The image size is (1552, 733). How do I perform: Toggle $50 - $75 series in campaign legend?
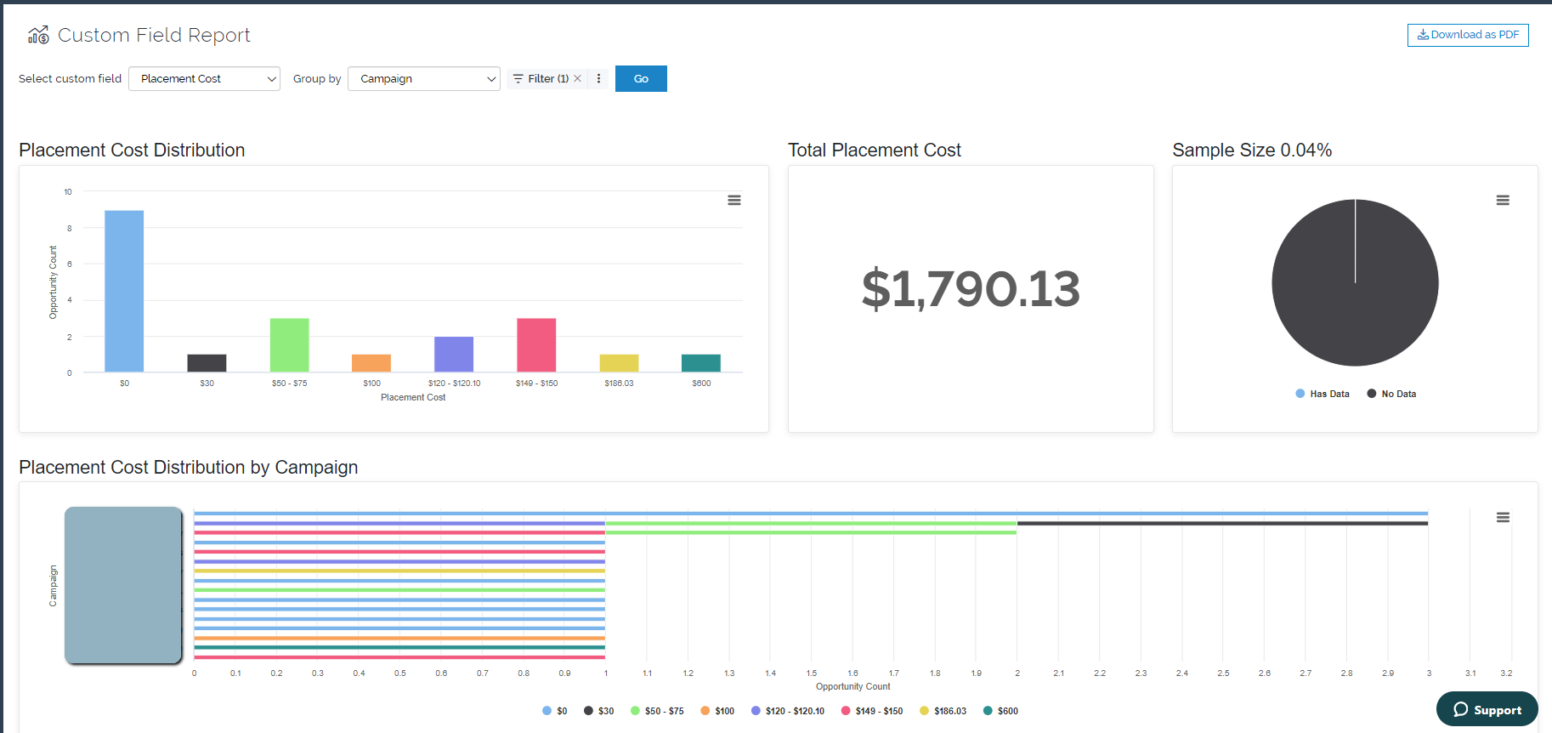(x=657, y=711)
